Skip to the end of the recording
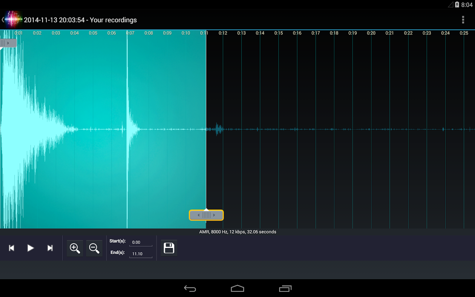Viewport: 475px width, 297px height. click(50, 248)
